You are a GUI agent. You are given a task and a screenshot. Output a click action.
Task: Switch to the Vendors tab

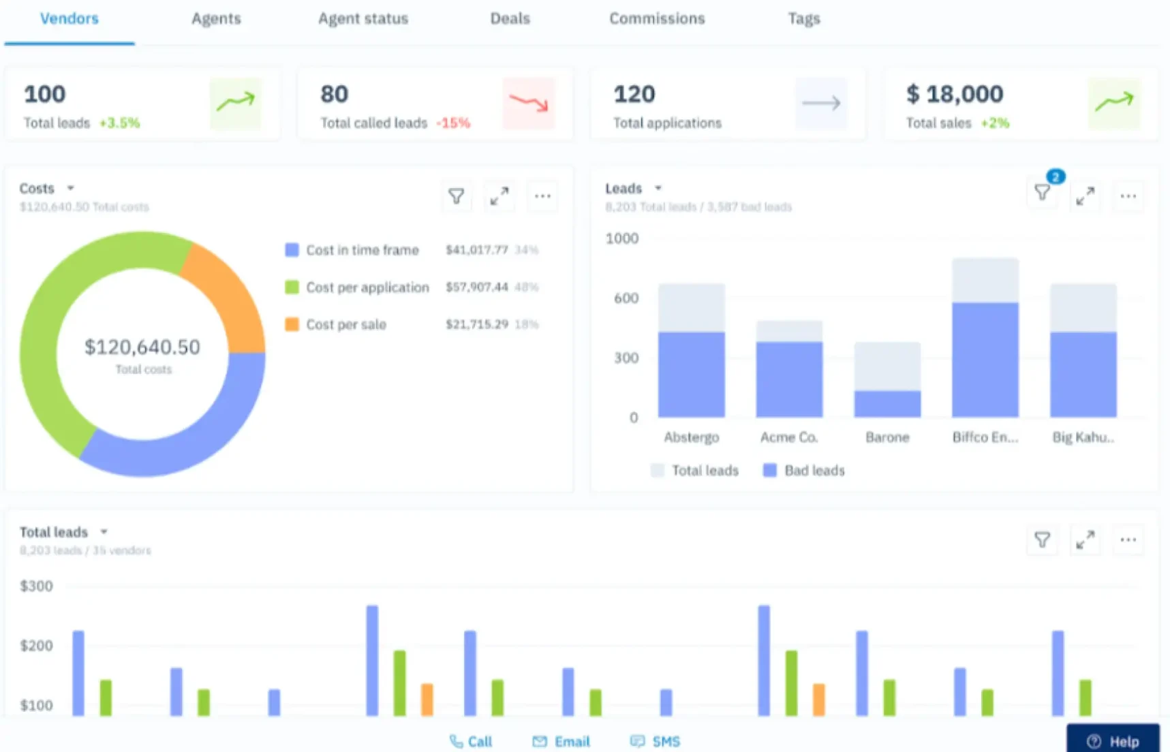tap(69, 19)
